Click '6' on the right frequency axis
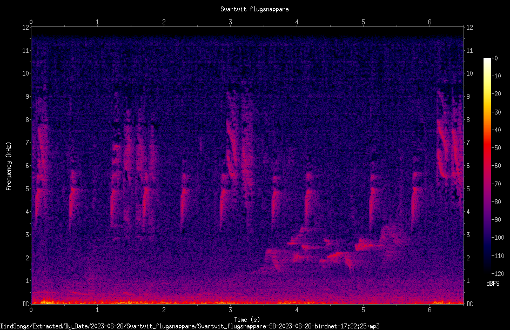Screen dimensions: 510x330 point(468,165)
